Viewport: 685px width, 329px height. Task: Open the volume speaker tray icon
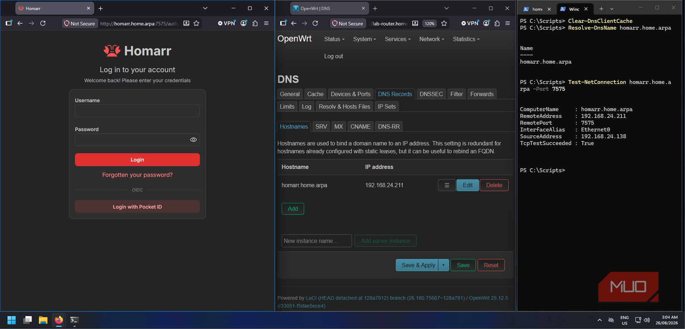pos(647,320)
